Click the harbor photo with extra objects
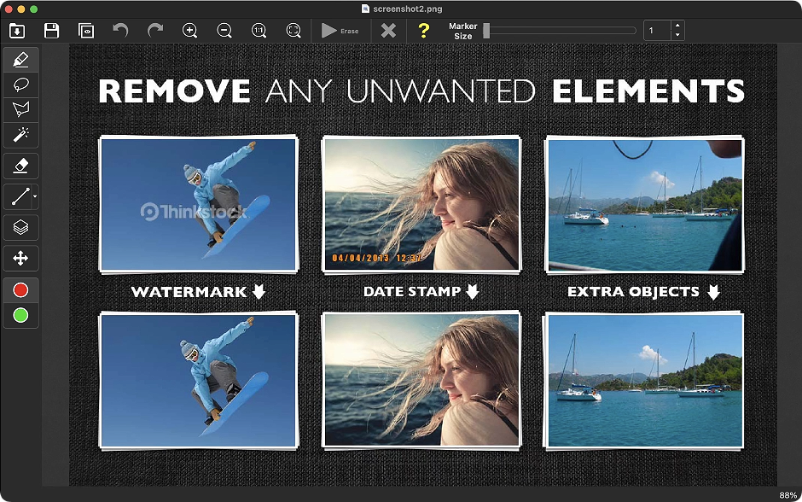The width and height of the screenshot is (802, 502). click(x=644, y=204)
